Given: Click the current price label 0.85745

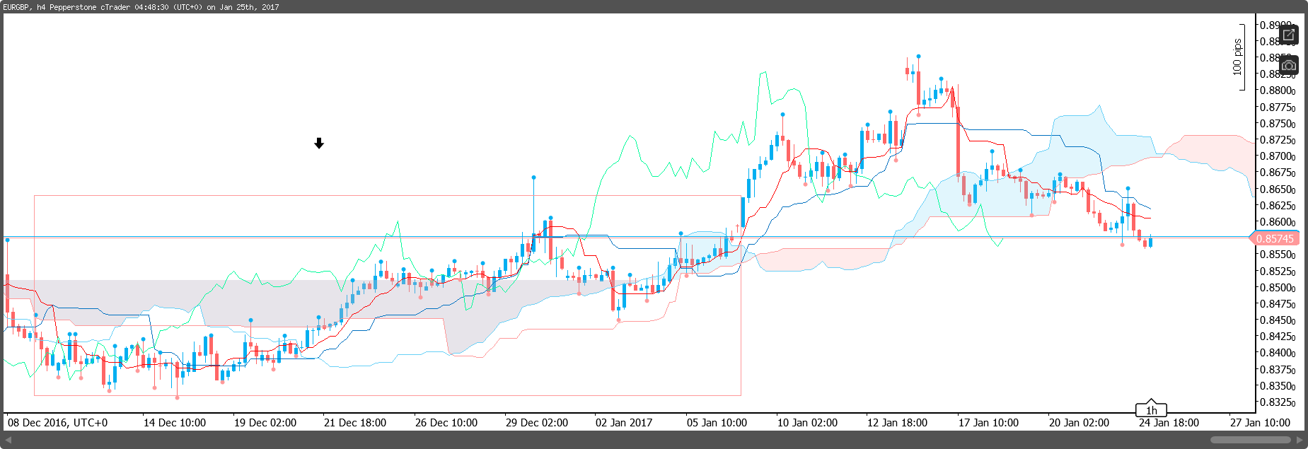Looking at the screenshot, I should [1273, 239].
